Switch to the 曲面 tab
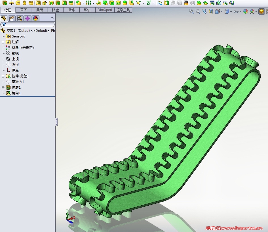Image resolution: width=268 pixels, height=232 pixels. click(40, 10)
